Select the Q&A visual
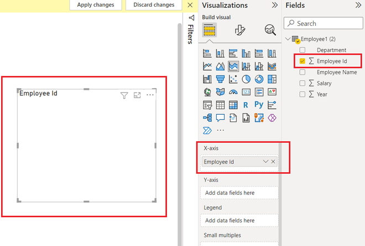The height and width of the screenshot is (246, 365). 220,118
